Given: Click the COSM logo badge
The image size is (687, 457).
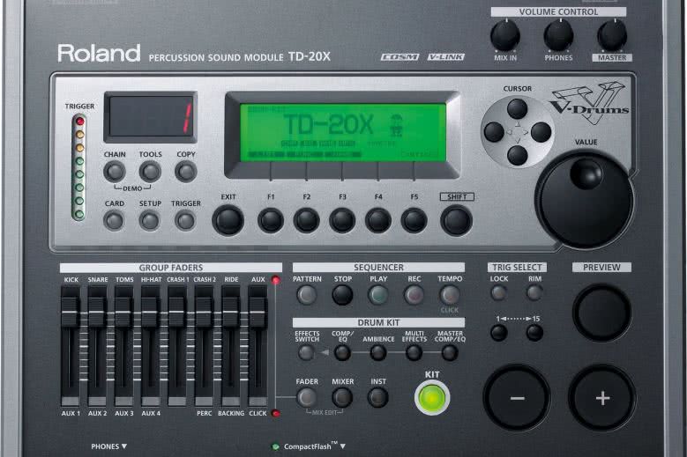Looking at the screenshot, I should pos(400,57).
